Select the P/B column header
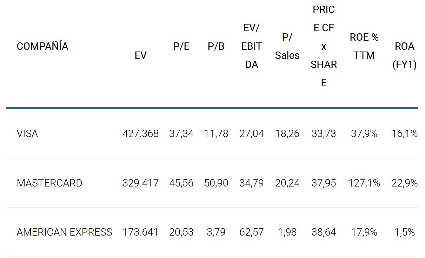The height and width of the screenshot is (258, 425). pyautogui.click(x=216, y=46)
